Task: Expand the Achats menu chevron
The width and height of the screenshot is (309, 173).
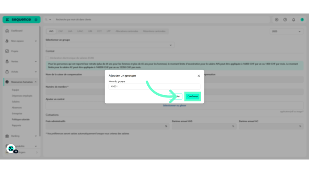Action: coord(36,72)
